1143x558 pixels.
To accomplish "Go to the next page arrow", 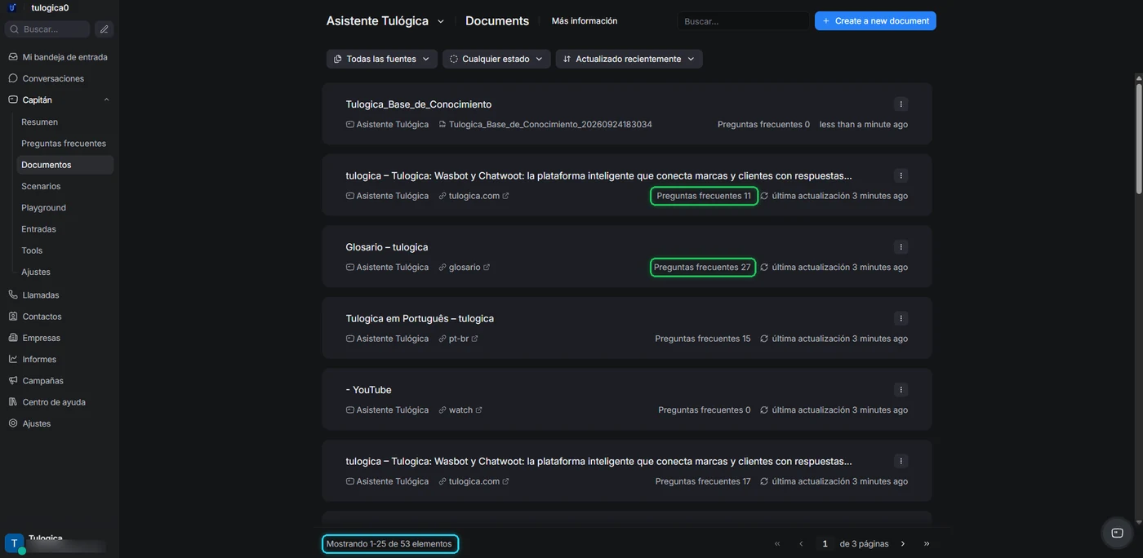I will click(903, 543).
